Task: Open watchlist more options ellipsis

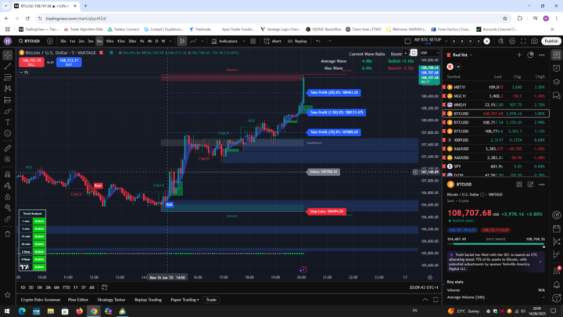Action: tap(541, 55)
